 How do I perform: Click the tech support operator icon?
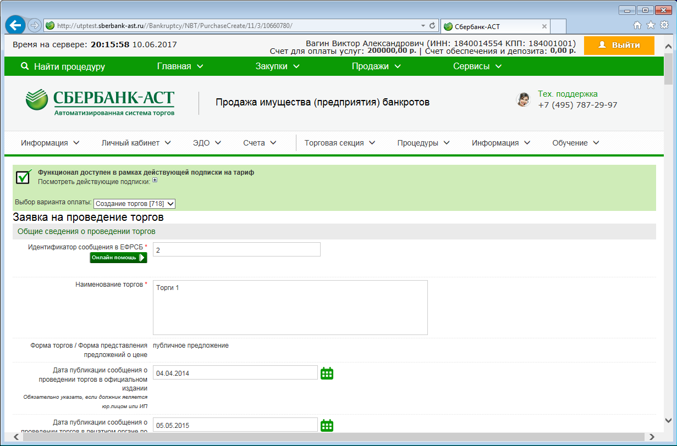[523, 99]
